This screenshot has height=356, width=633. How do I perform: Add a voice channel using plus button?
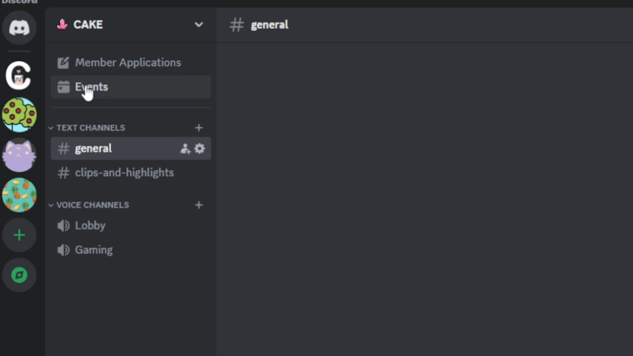198,205
